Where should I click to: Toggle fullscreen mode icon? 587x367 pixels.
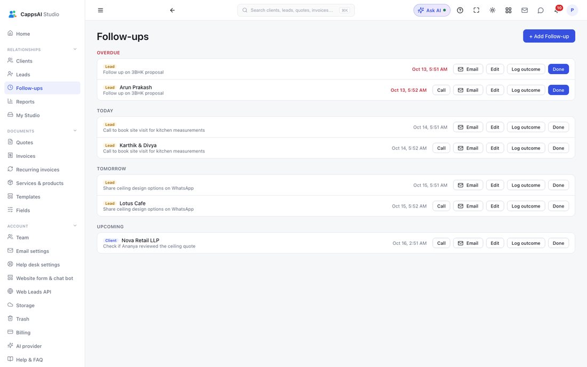476,10
